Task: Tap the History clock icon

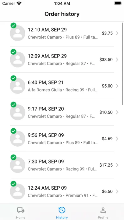Action: (x=62, y=210)
